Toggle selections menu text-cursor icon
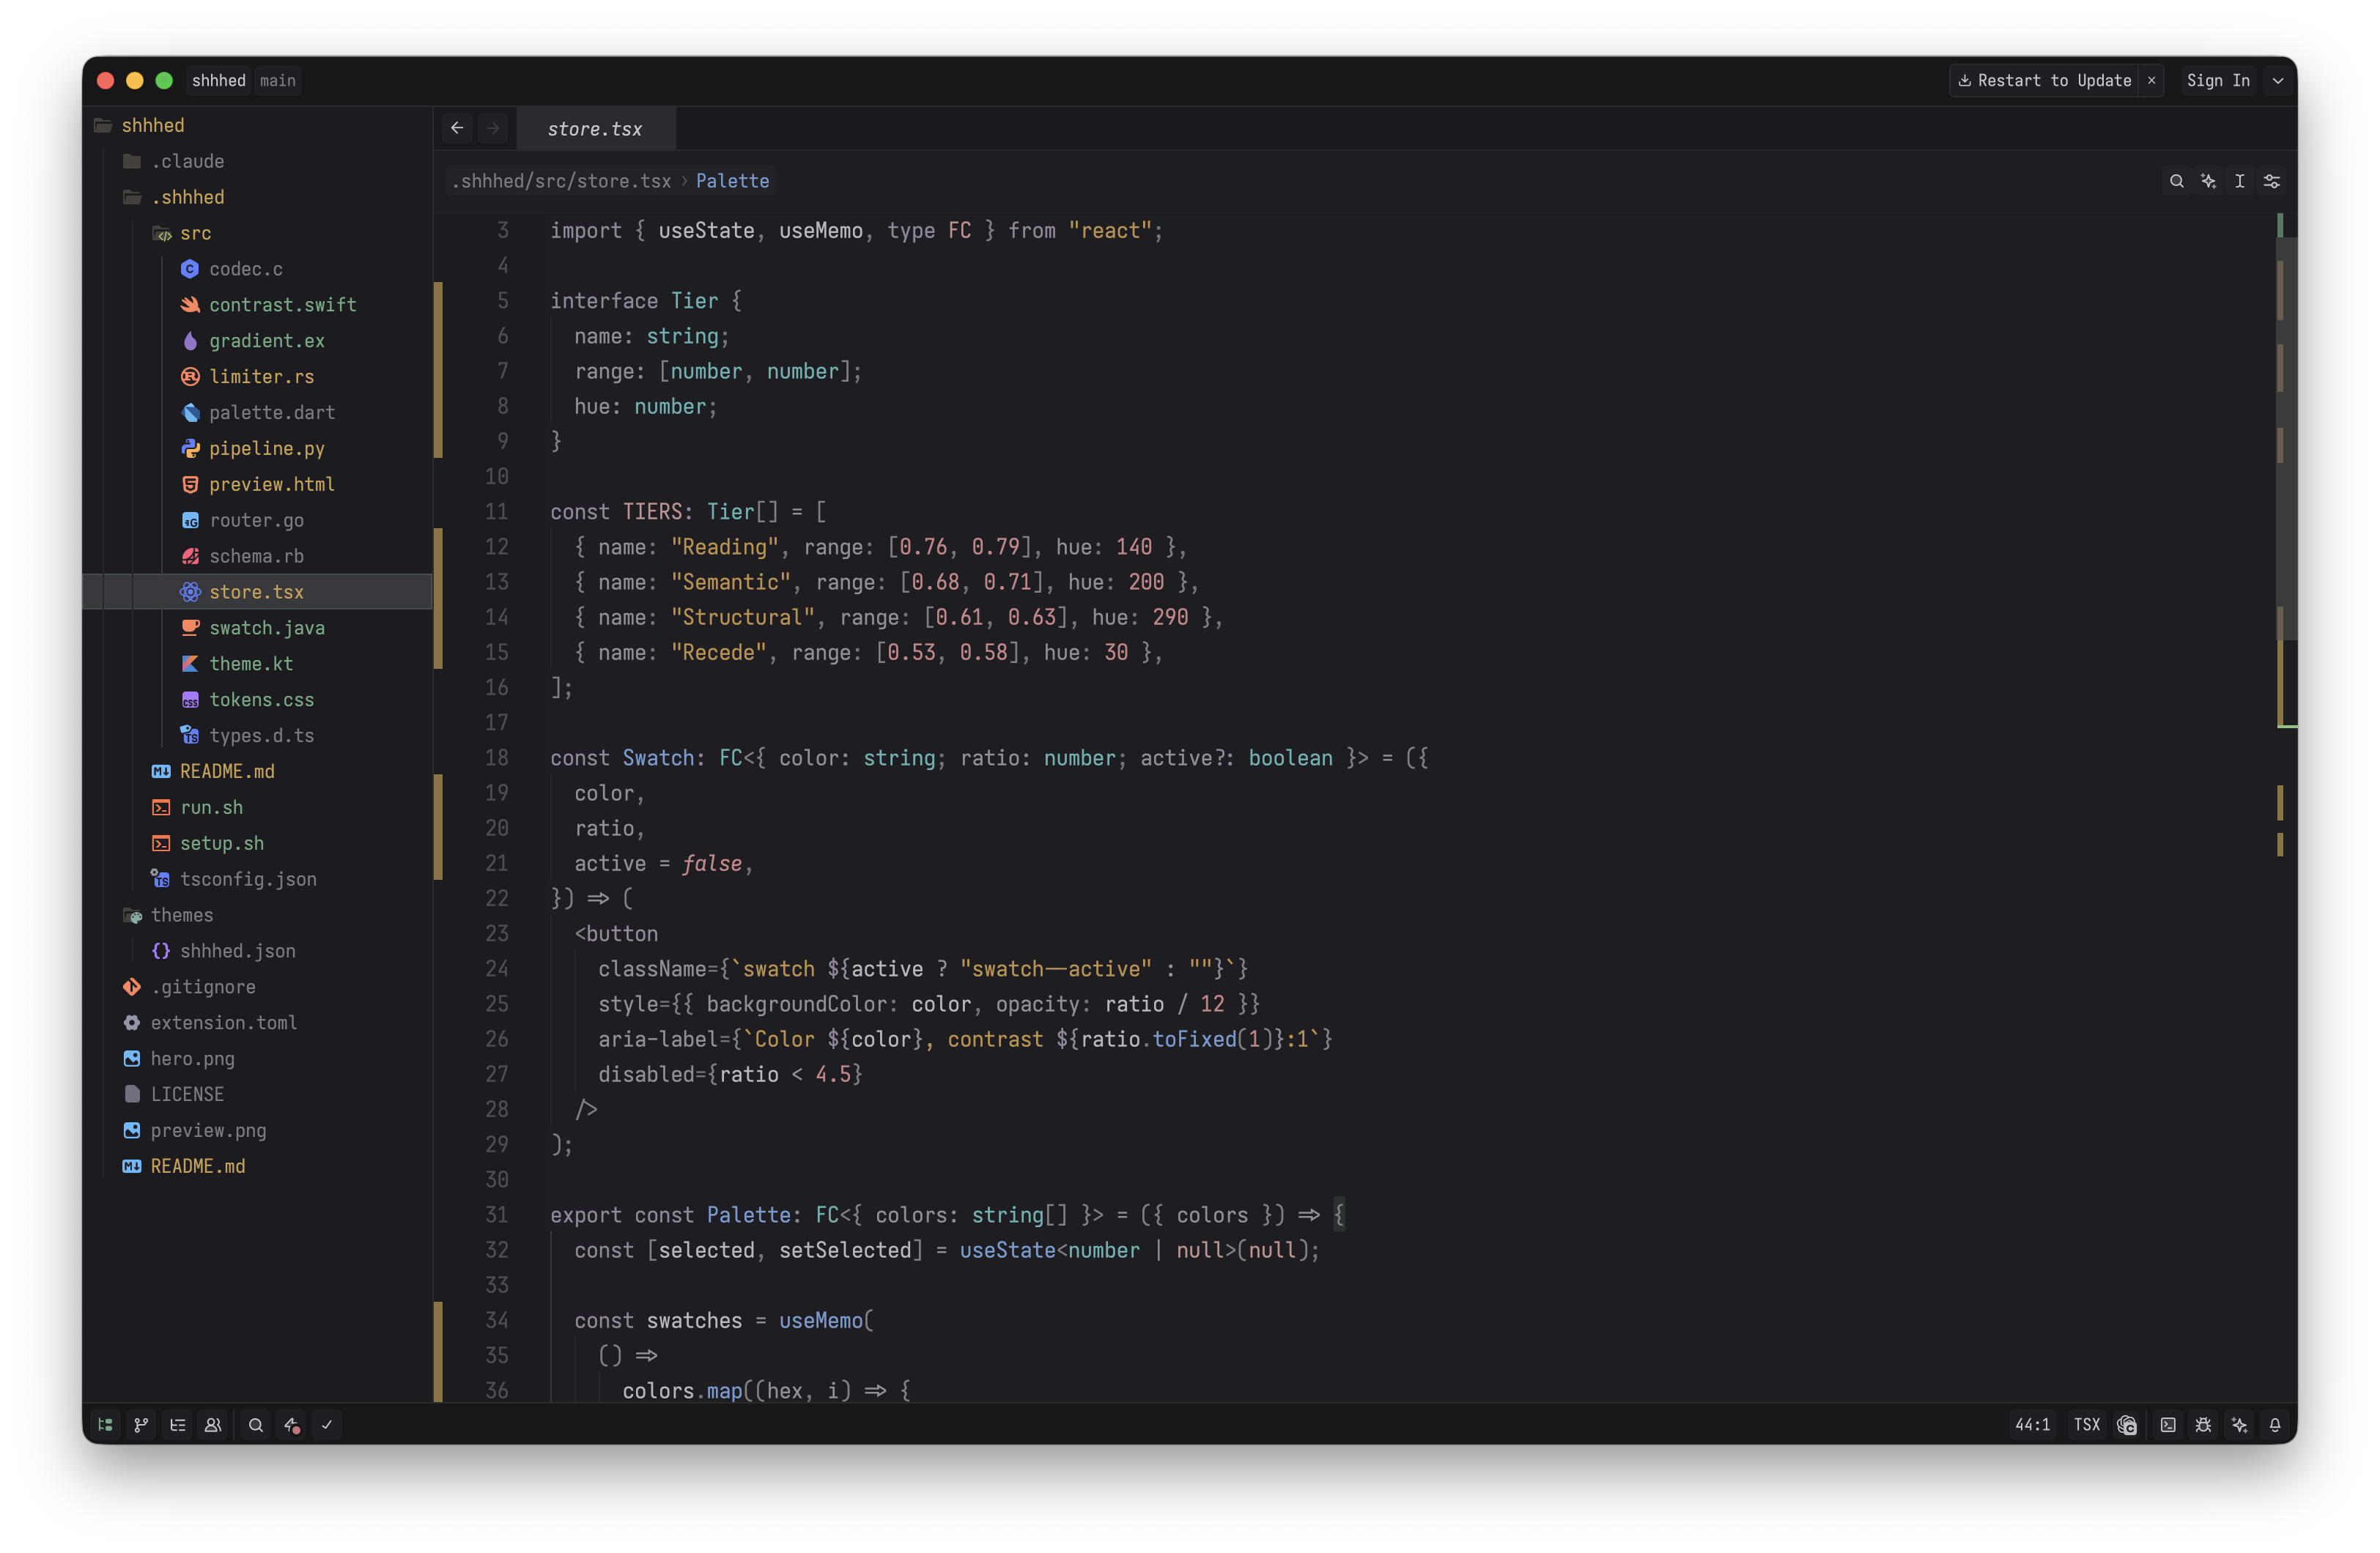Screen dimensions: 2380x1553 (x=2240, y=181)
